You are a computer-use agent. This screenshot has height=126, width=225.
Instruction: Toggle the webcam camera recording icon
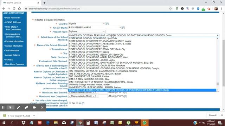34,107
